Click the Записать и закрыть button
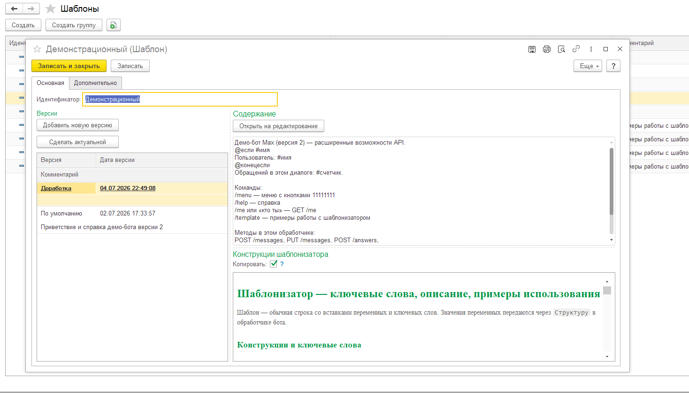Viewport: 689px width, 393px height. pos(69,66)
